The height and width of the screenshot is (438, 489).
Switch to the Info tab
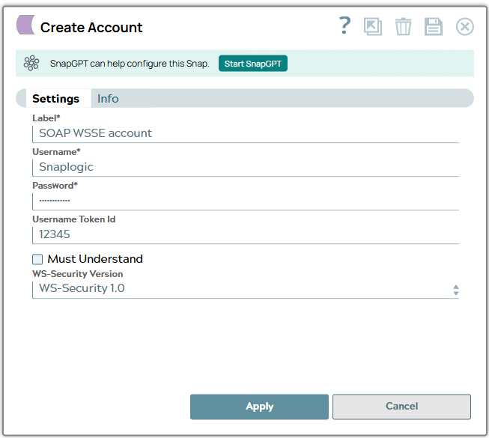108,99
